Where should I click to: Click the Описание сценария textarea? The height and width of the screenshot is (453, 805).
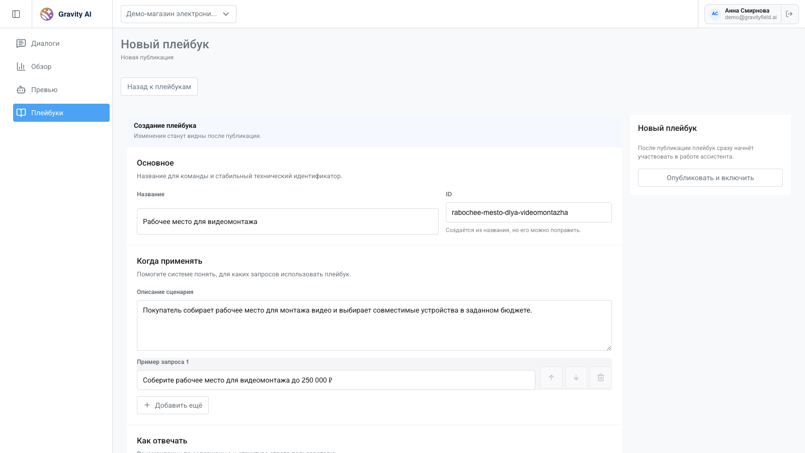click(374, 325)
